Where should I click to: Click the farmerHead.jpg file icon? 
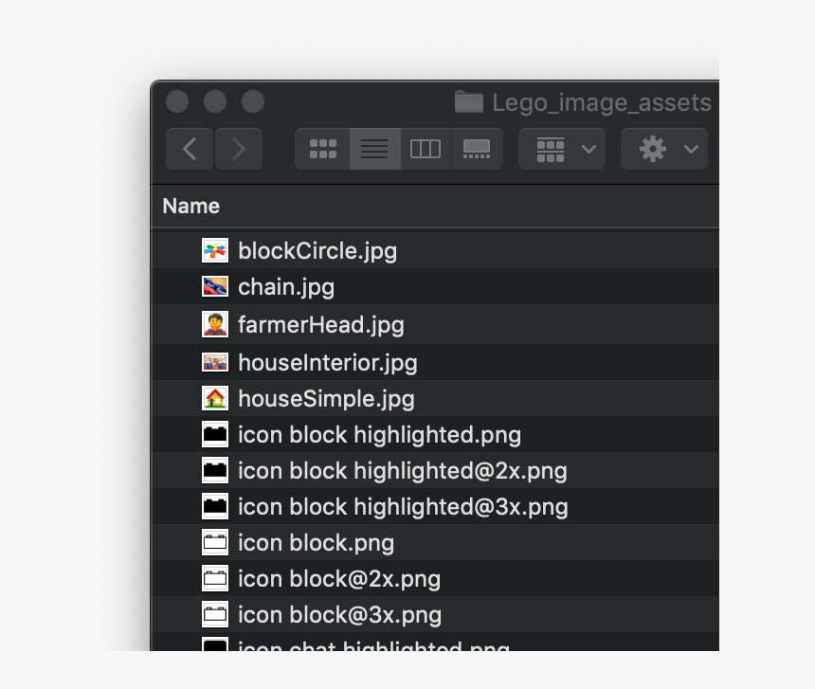[x=214, y=324]
